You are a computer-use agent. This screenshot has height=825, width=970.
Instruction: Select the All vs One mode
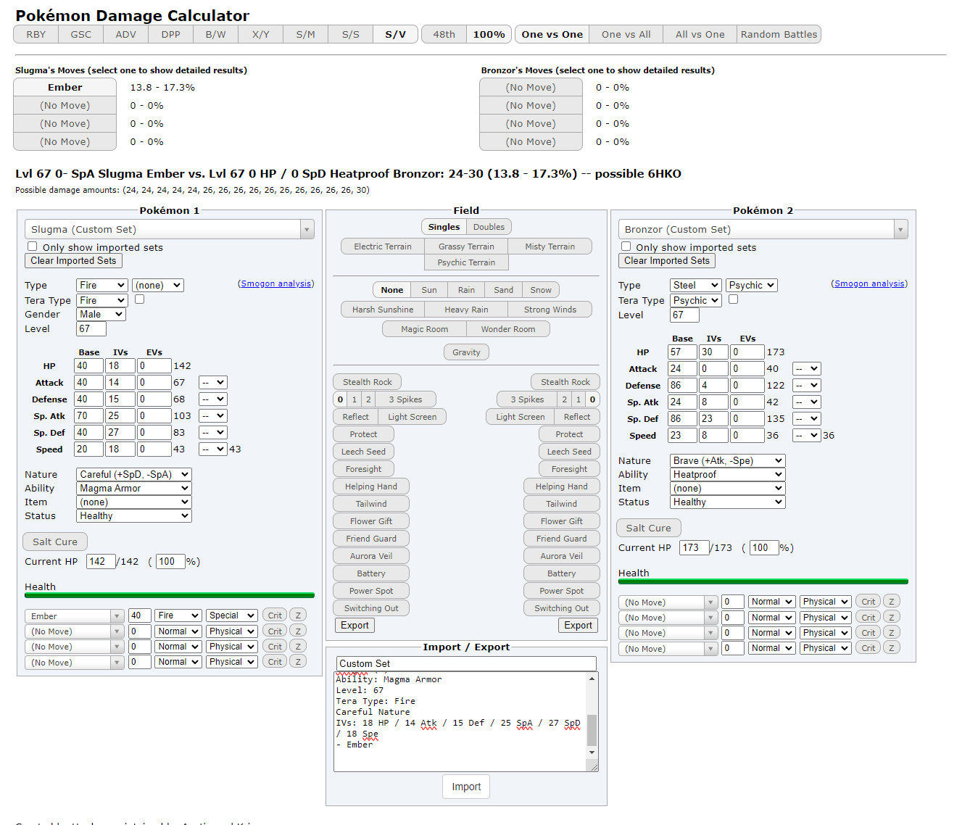tap(700, 34)
